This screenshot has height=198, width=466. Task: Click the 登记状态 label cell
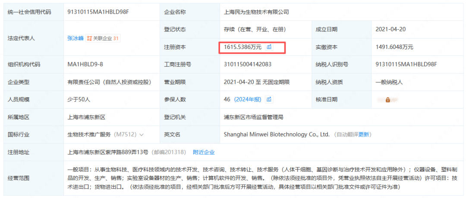189,29
